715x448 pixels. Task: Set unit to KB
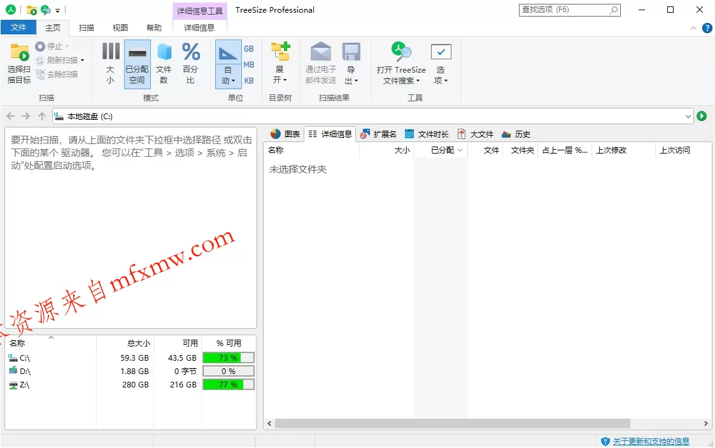click(x=249, y=81)
